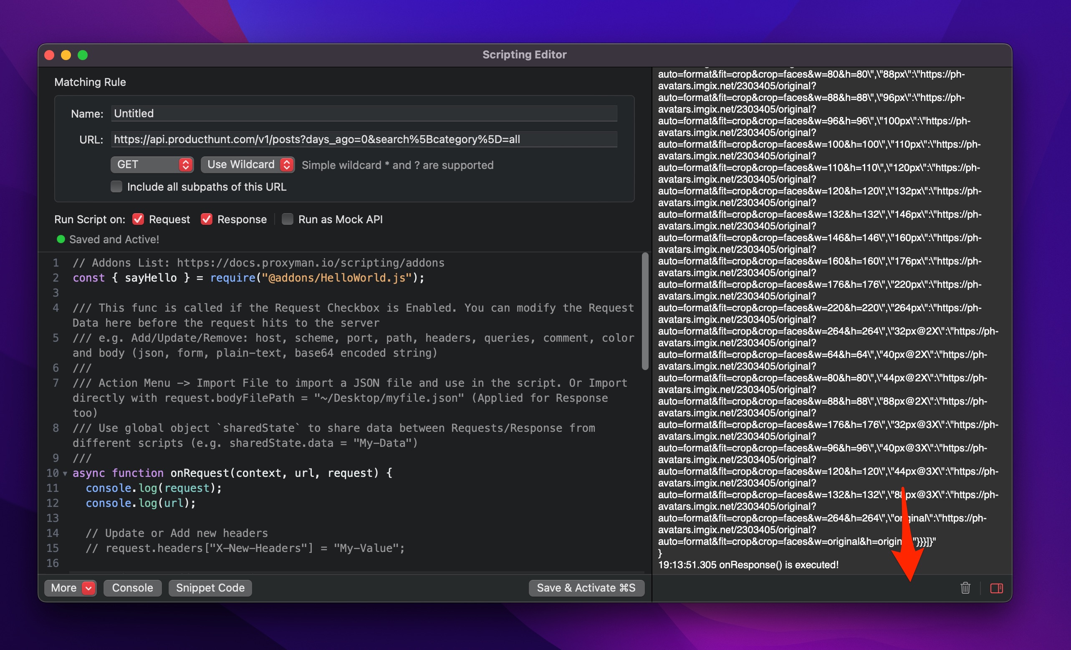Open the Use Wildcard dropdown

pos(248,165)
